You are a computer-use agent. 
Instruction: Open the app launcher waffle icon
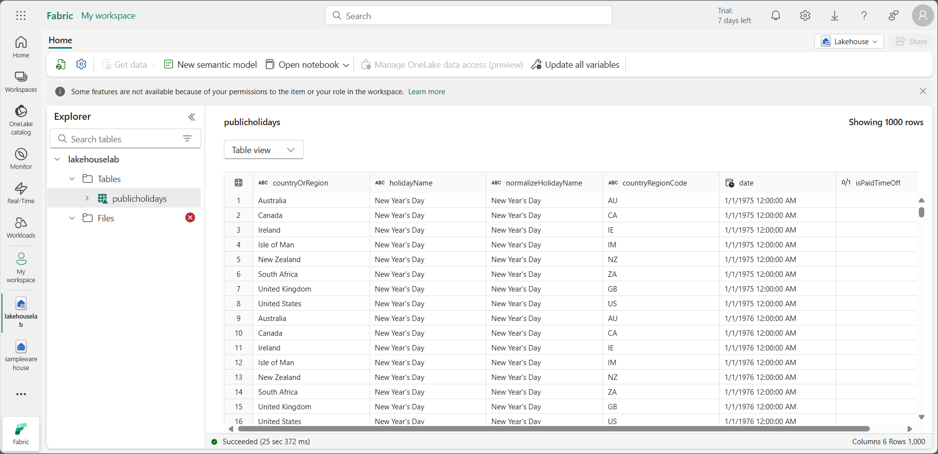point(21,16)
